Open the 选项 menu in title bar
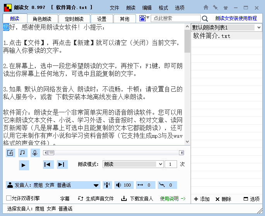Image resolution: width=265 pixels, height=216 pixels. click(x=179, y=8)
